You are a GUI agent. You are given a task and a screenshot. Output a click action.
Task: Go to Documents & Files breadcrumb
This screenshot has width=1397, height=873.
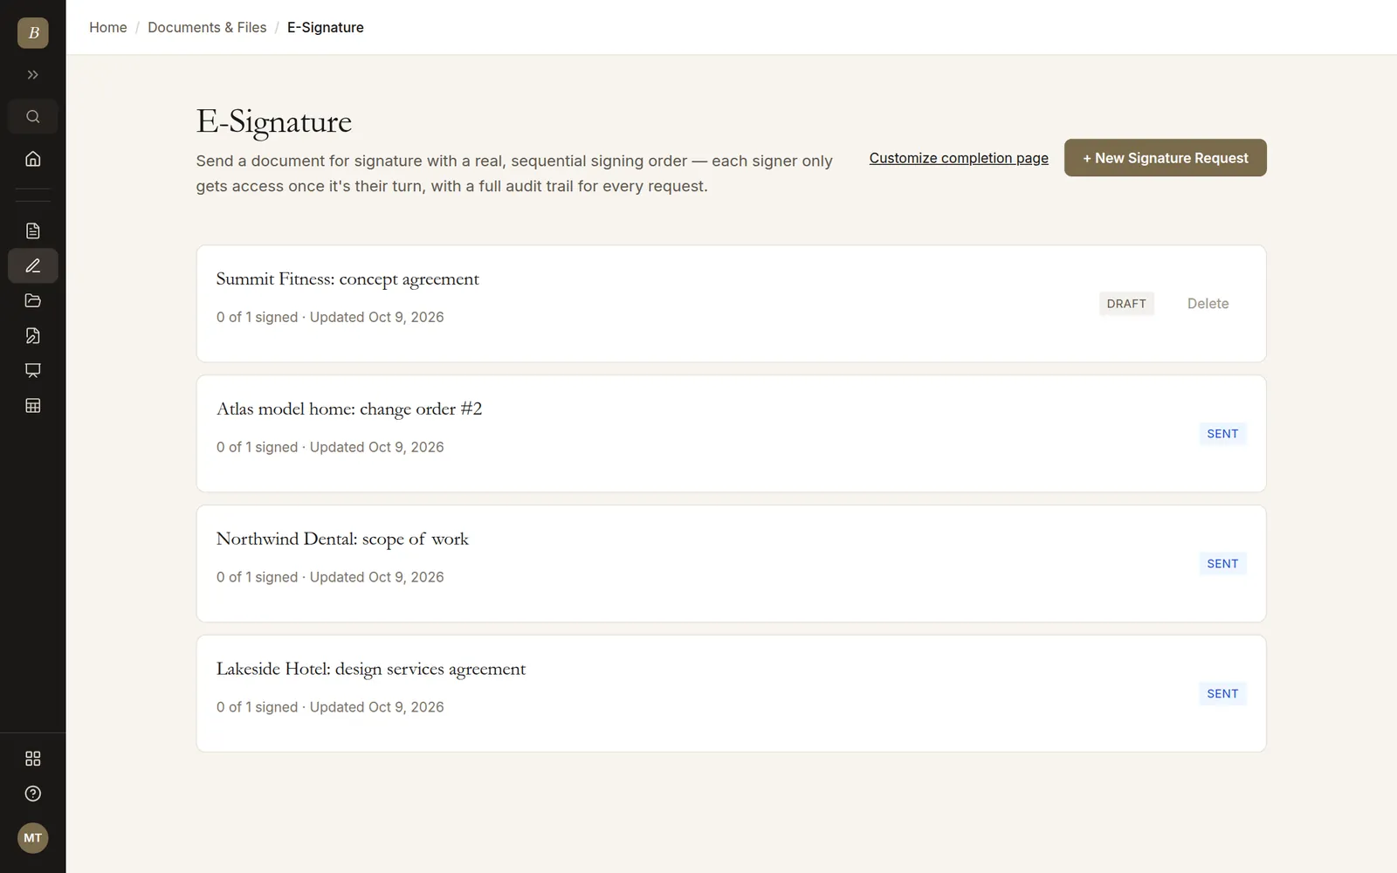207,27
